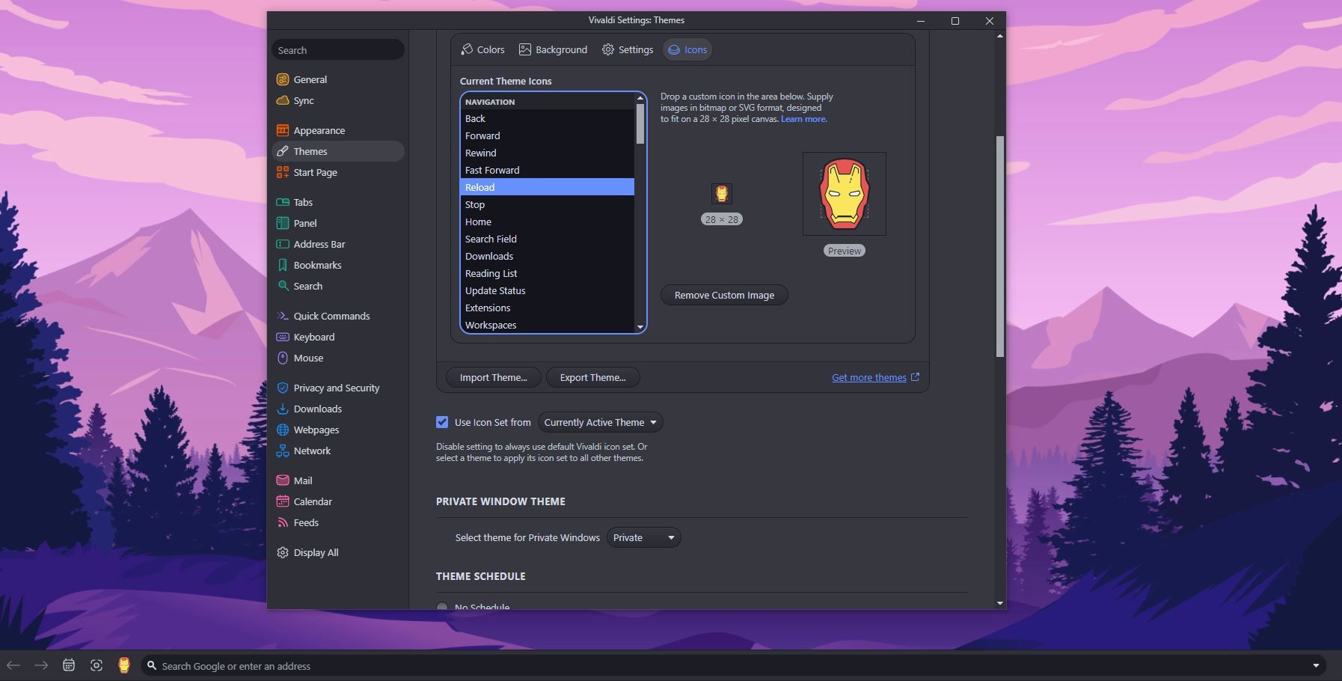The height and width of the screenshot is (681, 1342).
Task: Click Remove Custom Image button
Action: 724,295
